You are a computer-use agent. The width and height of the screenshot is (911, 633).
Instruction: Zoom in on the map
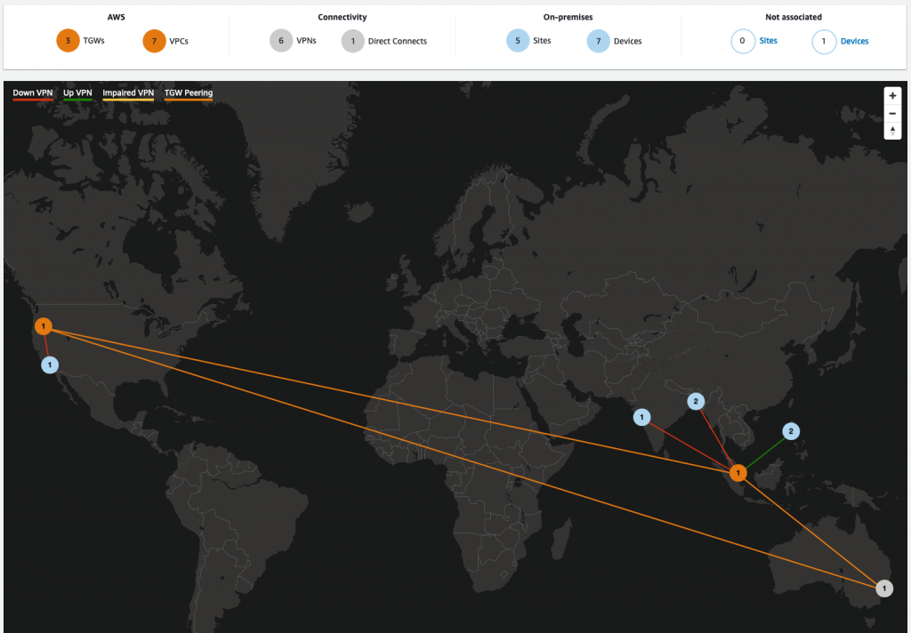pos(892,96)
